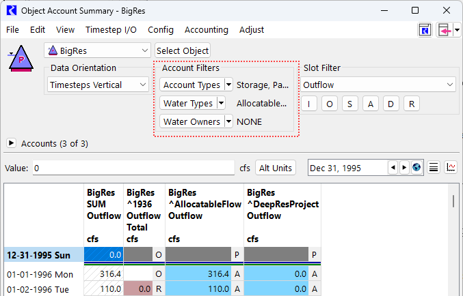The width and height of the screenshot is (463, 296).
Task: Open the Slot Filter Outflow dropdown
Action: (x=379, y=85)
